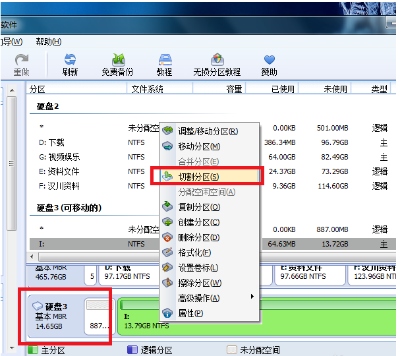
Task: Select the I: partition row in the list
Action: click(x=213, y=244)
